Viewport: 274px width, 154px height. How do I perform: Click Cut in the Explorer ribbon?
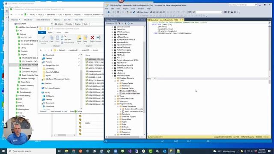point(64,36)
